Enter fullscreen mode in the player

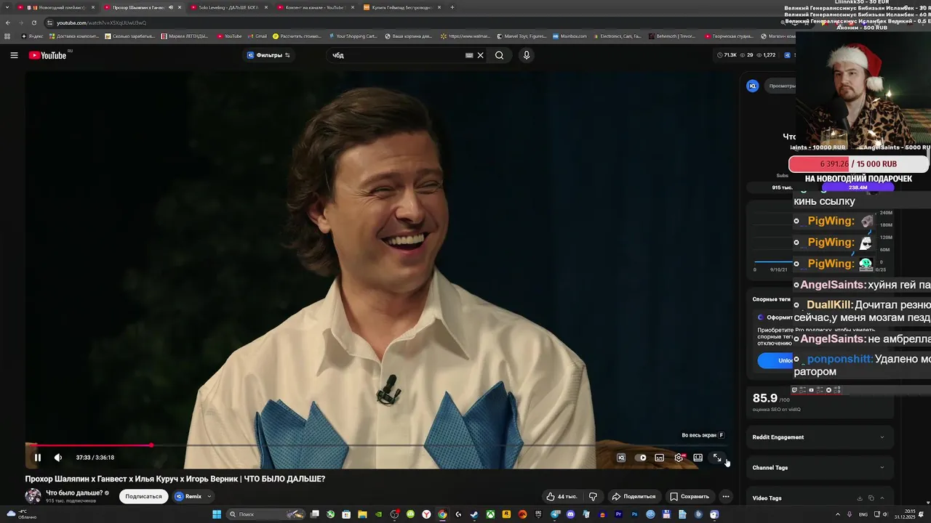point(717,458)
